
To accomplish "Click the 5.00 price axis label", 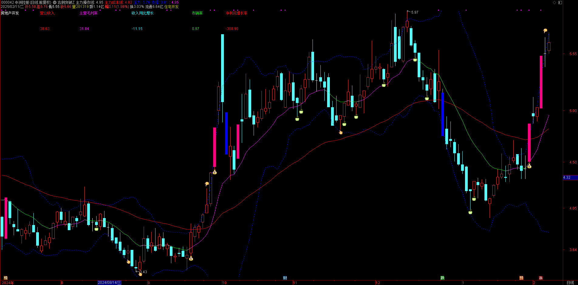I will (573, 111).
